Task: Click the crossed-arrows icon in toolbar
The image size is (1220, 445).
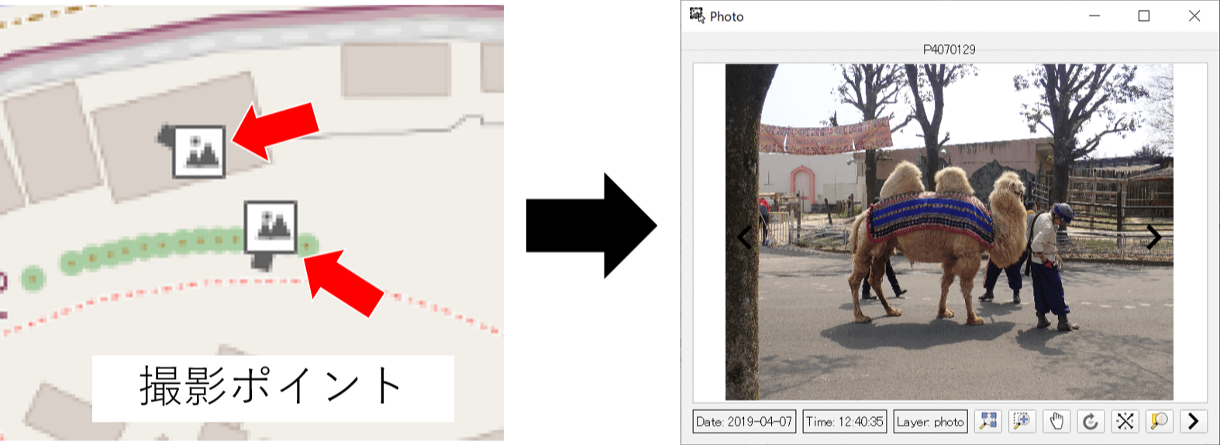Action: (x=1125, y=421)
